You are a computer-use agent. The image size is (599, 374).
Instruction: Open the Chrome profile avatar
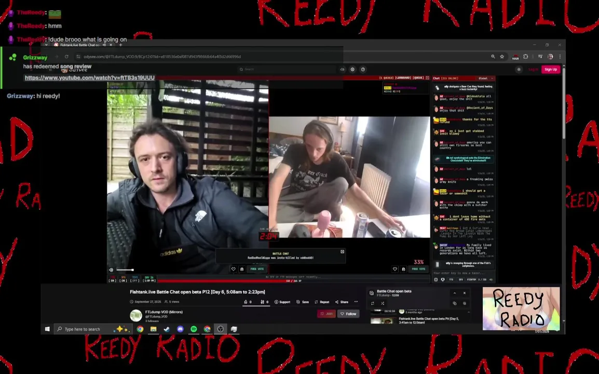550,57
